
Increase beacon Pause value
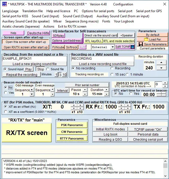(85, 90)
